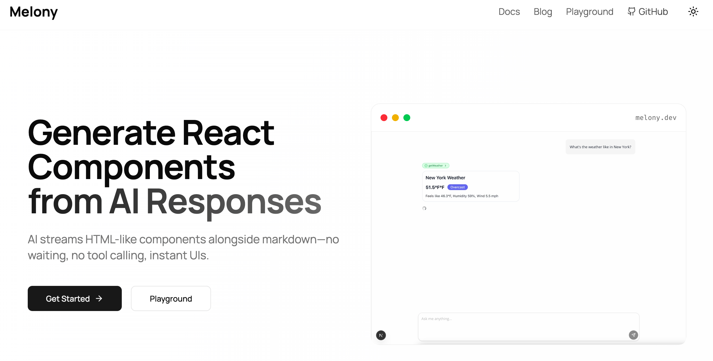Expand the getWeather tool call badge

[436, 166]
